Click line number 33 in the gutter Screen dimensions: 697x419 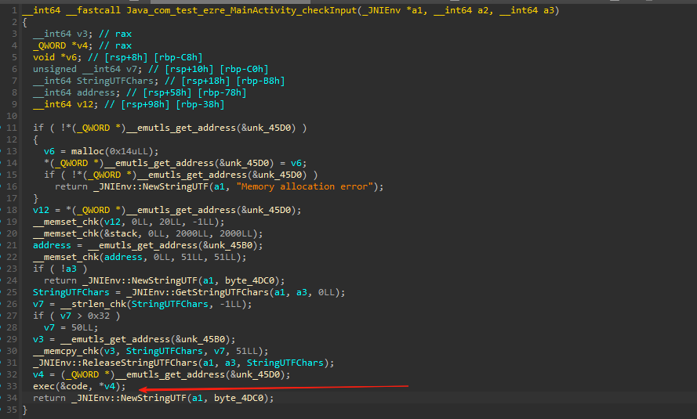coord(12,386)
